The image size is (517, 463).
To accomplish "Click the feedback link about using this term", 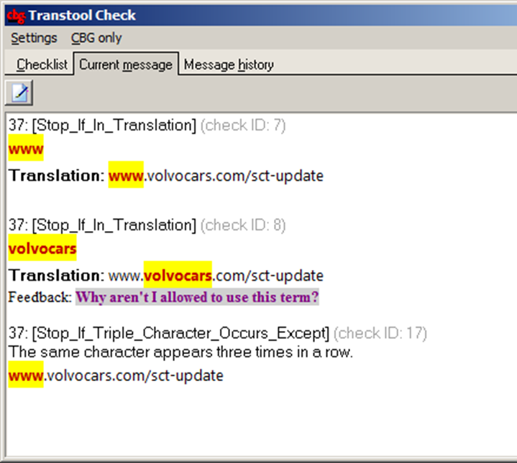I will click(x=197, y=297).
